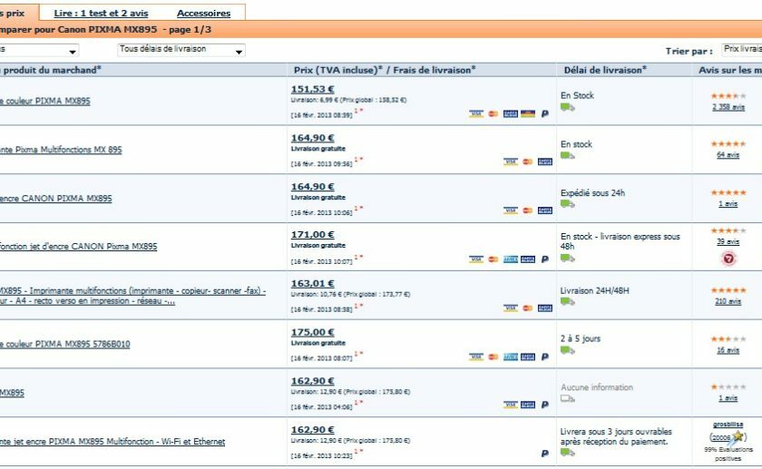Viewport: 762px width, 469px height.
Task: Click the grey truck icon under 'Aucune information'
Action: tap(567, 398)
